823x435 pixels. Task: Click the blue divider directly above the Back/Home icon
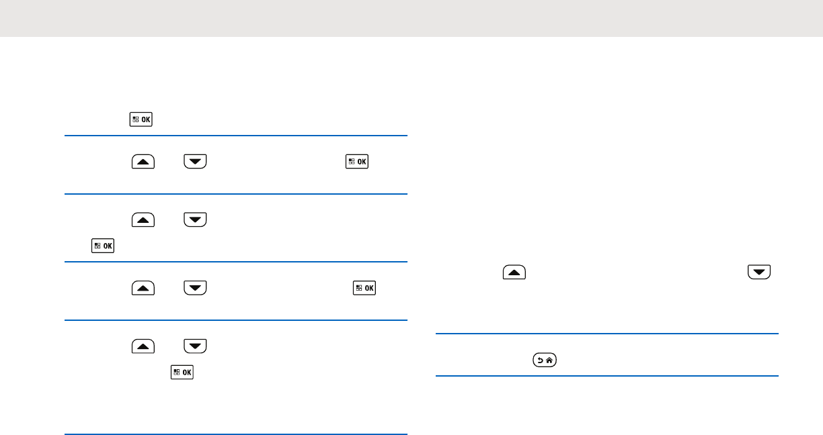pyautogui.click(x=606, y=334)
